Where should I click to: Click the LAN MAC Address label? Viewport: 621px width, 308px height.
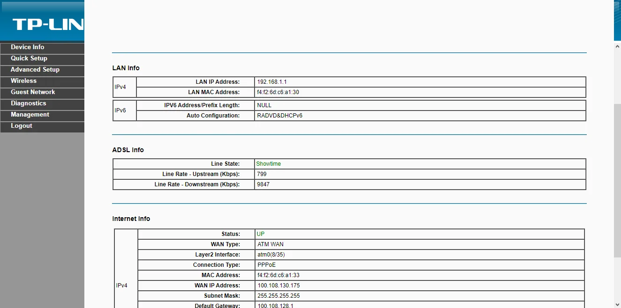[x=214, y=92]
